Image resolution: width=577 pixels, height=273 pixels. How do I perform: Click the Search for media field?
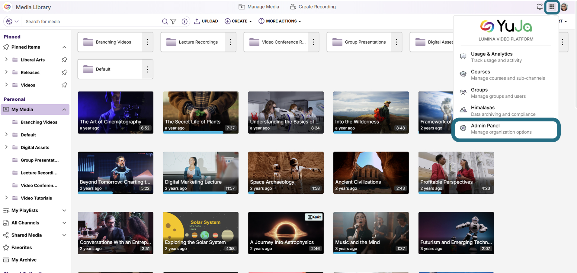[x=92, y=21]
